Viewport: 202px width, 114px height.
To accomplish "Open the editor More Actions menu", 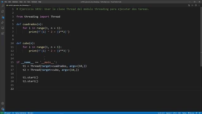I will click(199, 5).
